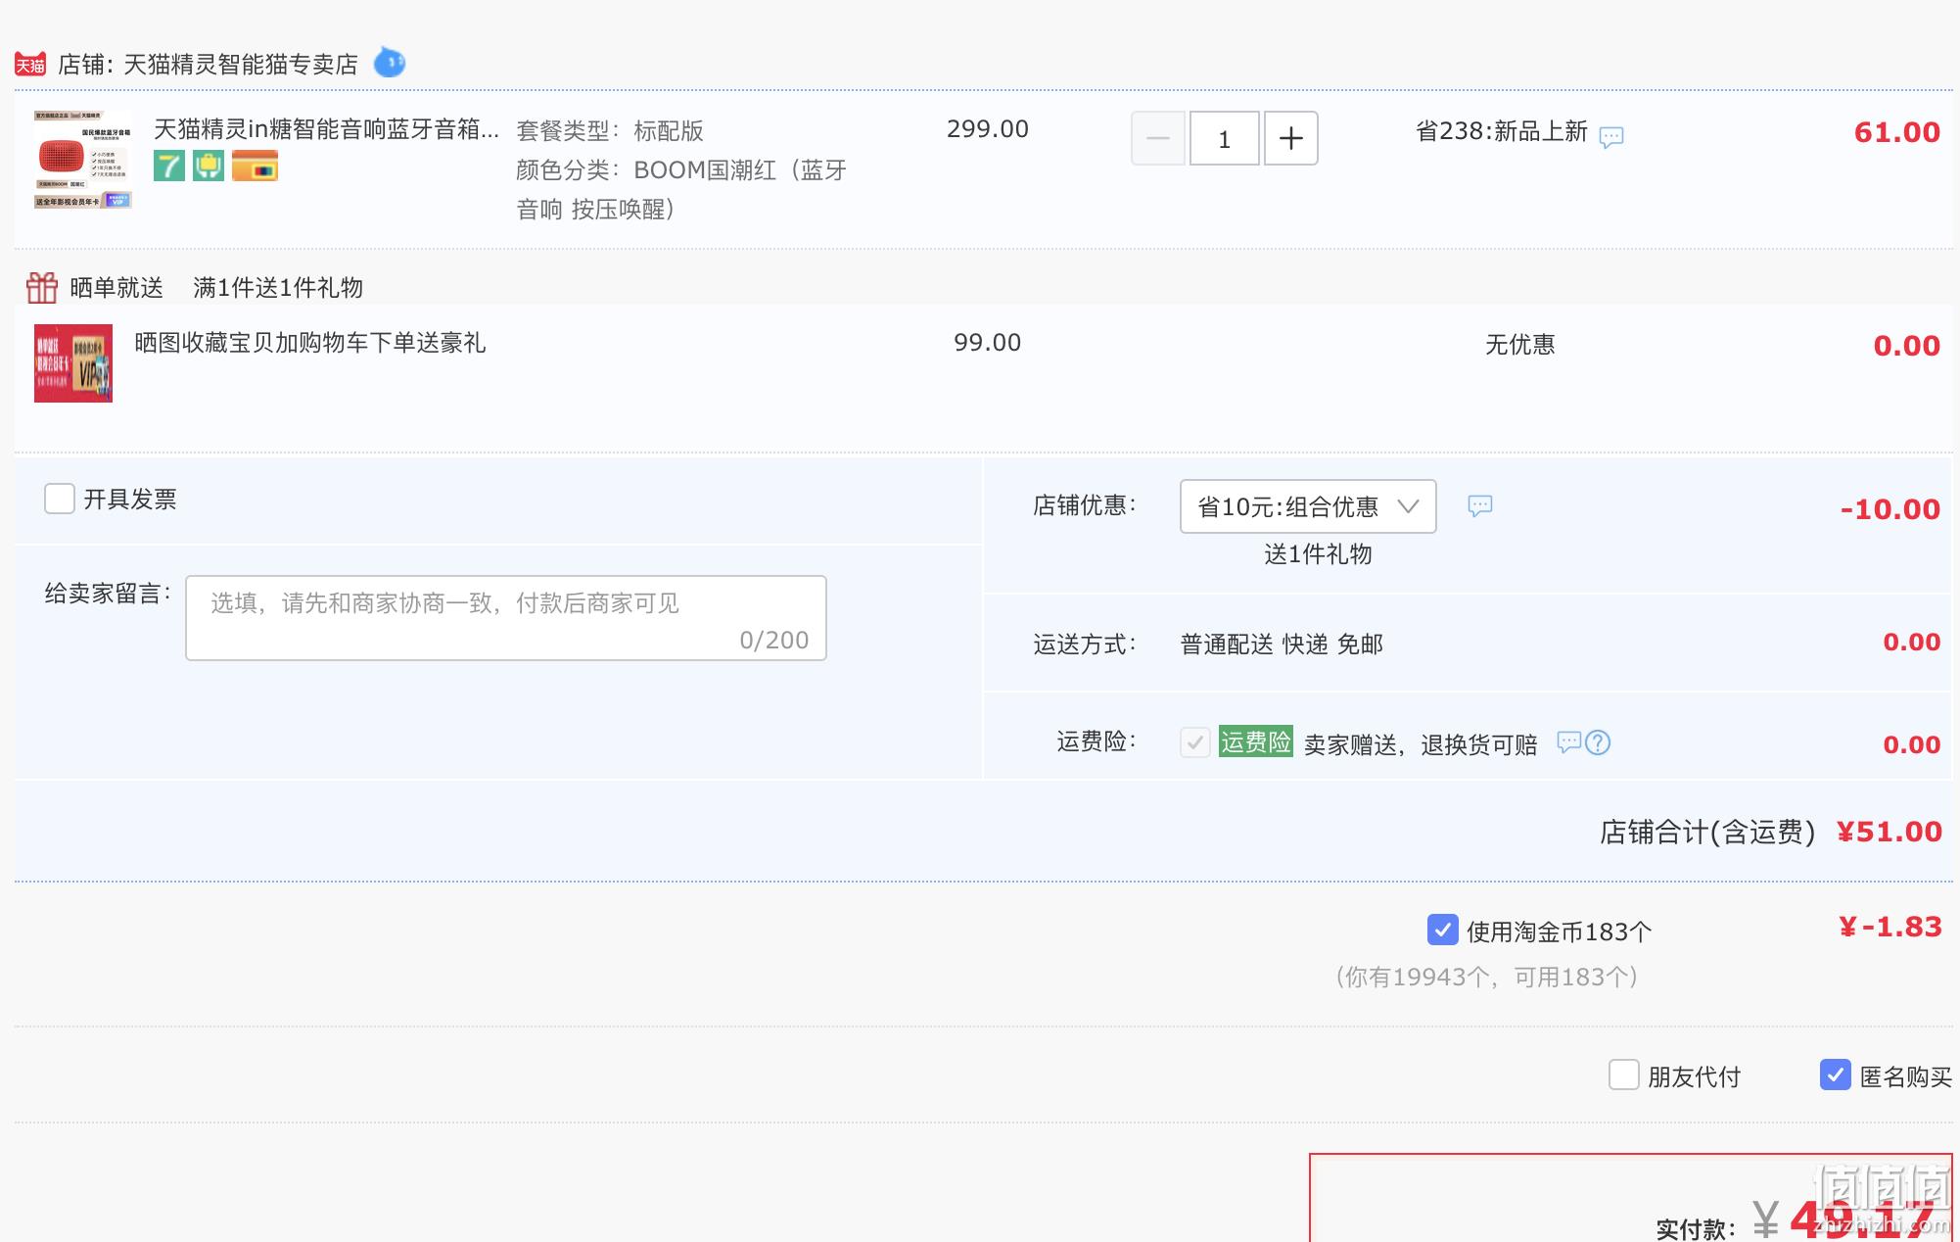Enable 朋友代付 friend pay checkbox
1960x1242 pixels.
[x=1624, y=1075]
